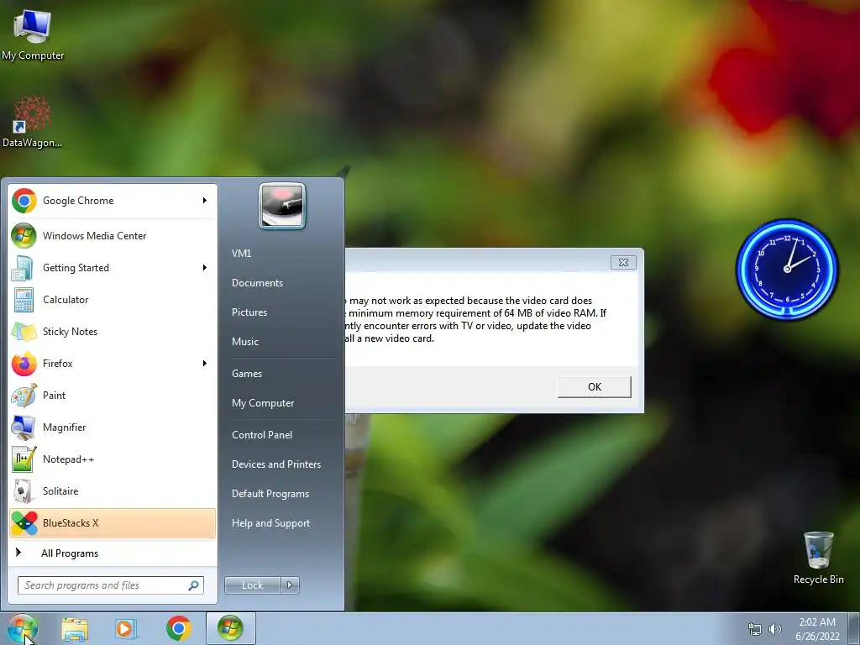Show All Programs list
Viewport: 860px width, 645px height.
click(x=112, y=553)
